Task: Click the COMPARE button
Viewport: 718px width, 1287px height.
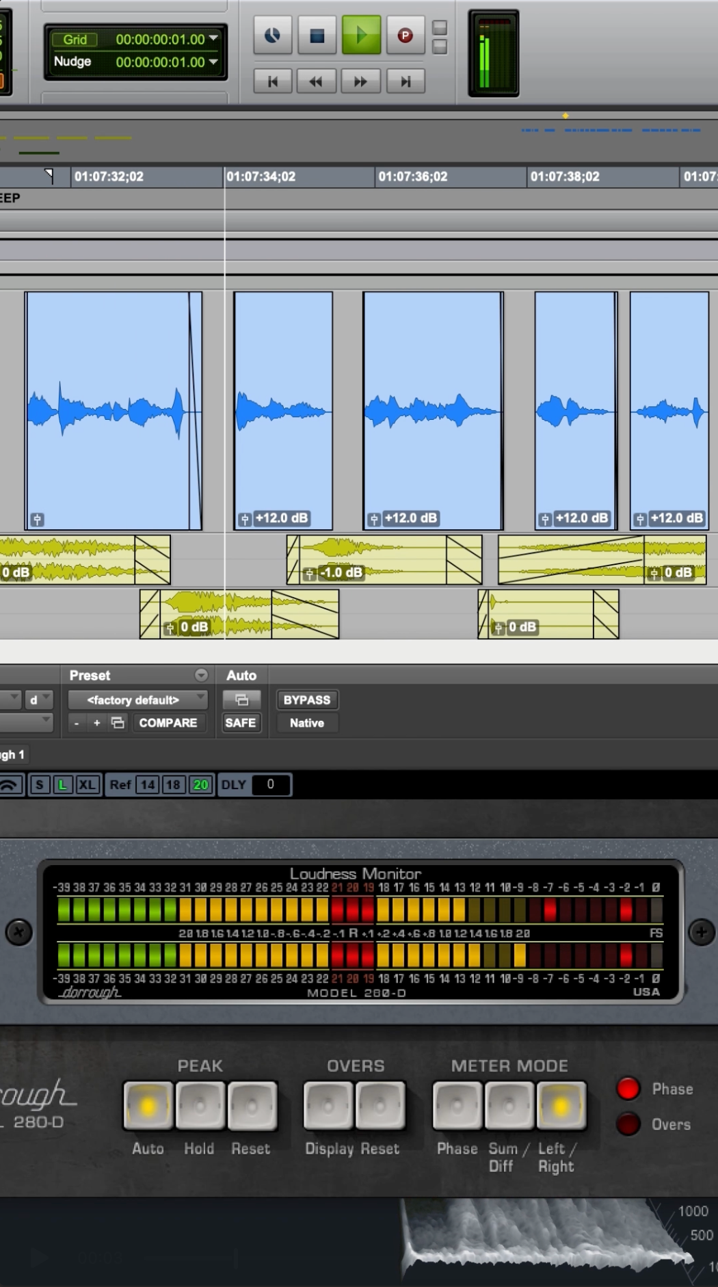Action: [168, 723]
